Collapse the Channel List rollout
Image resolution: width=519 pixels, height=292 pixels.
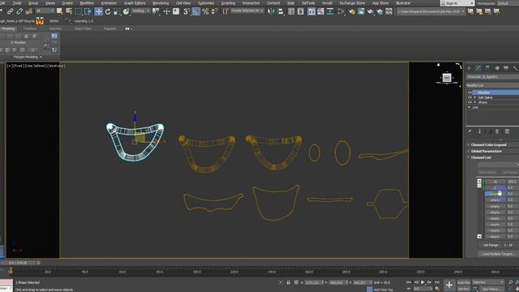point(481,157)
